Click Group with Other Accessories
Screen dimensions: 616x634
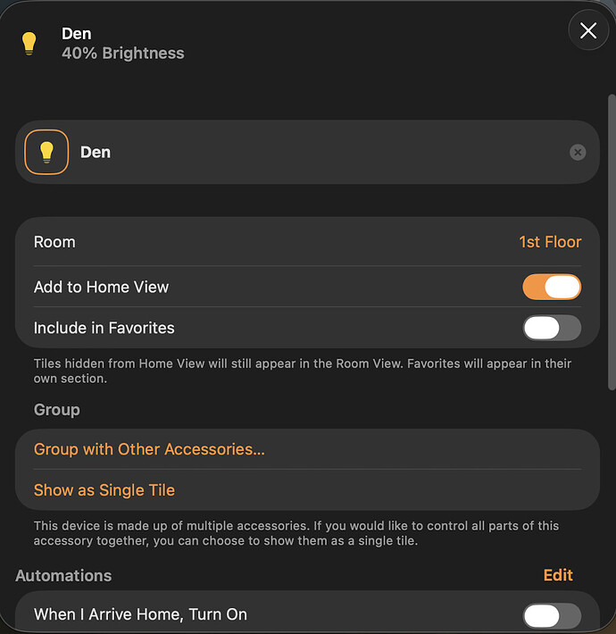[x=149, y=449]
